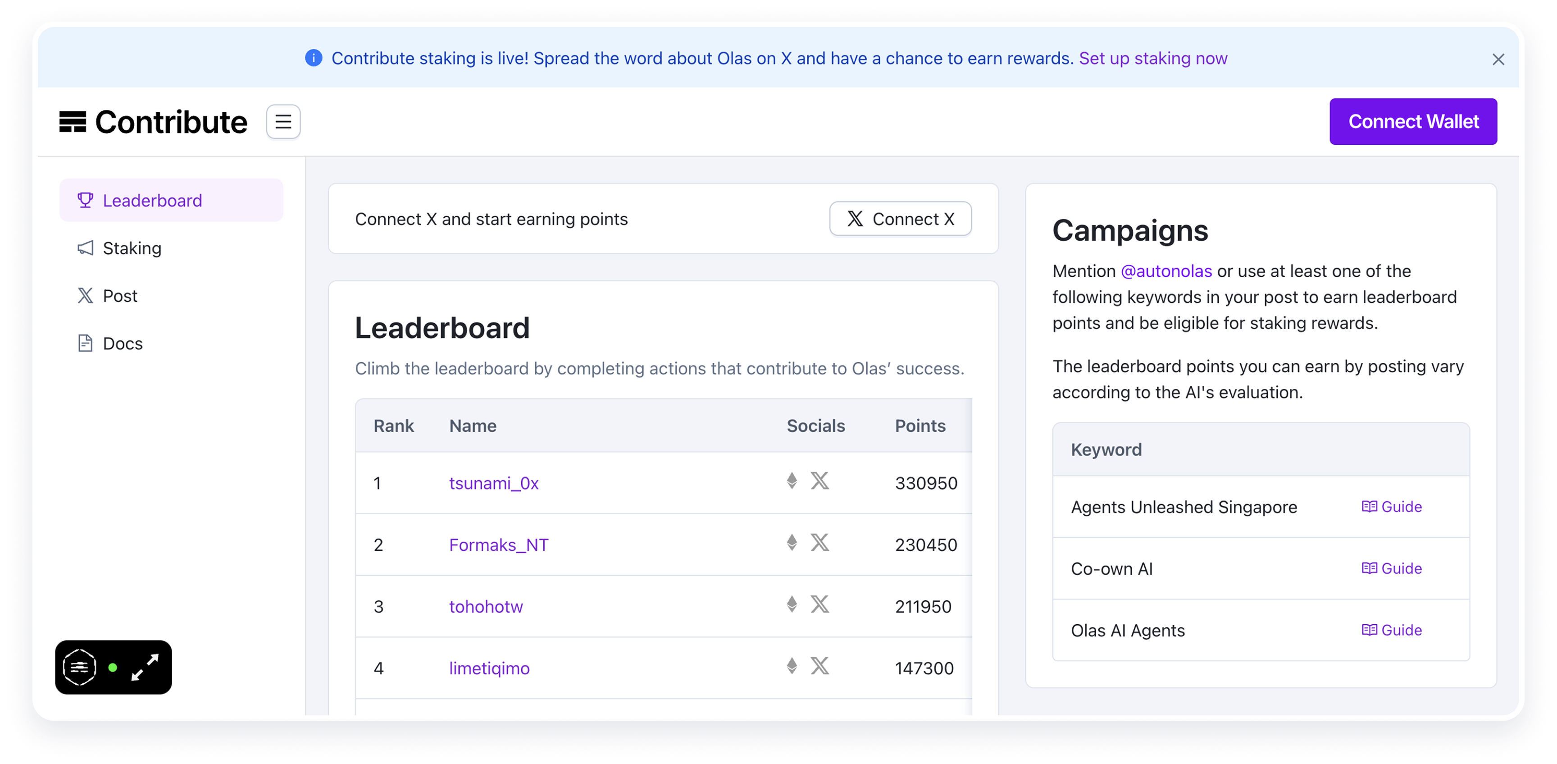Viewport: 1557px width, 764px height.
Task: Toggle the sidebar with the hamburger button
Action: click(283, 122)
